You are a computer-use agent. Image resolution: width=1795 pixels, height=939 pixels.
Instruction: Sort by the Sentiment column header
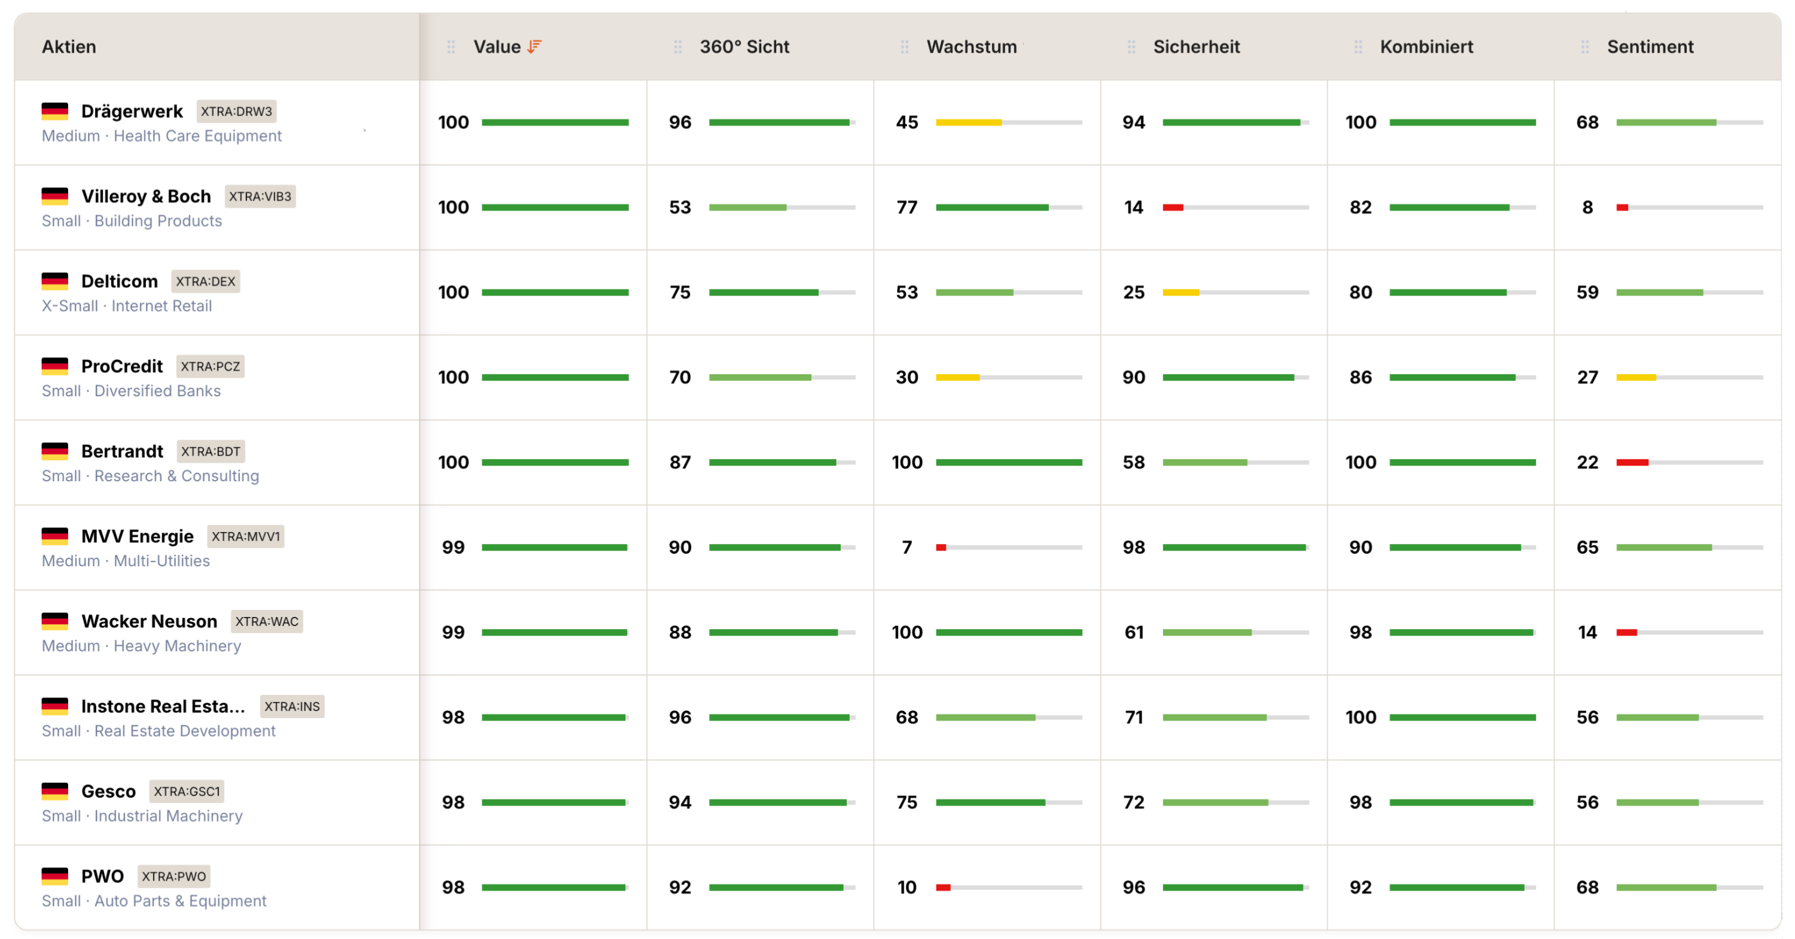(x=1650, y=47)
